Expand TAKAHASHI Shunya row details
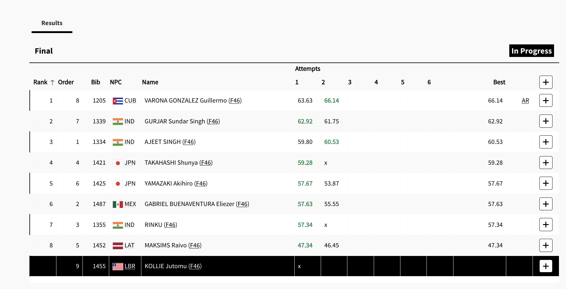Image resolution: width=566 pixels, height=289 pixels. pyautogui.click(x=545, y=163)
